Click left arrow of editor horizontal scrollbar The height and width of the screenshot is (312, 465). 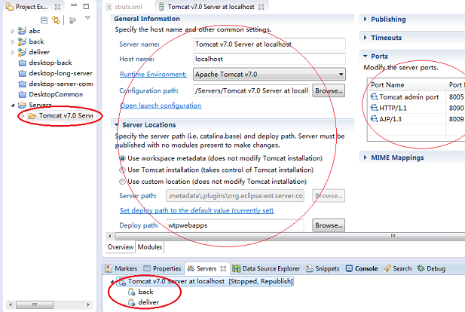point(110,236)
